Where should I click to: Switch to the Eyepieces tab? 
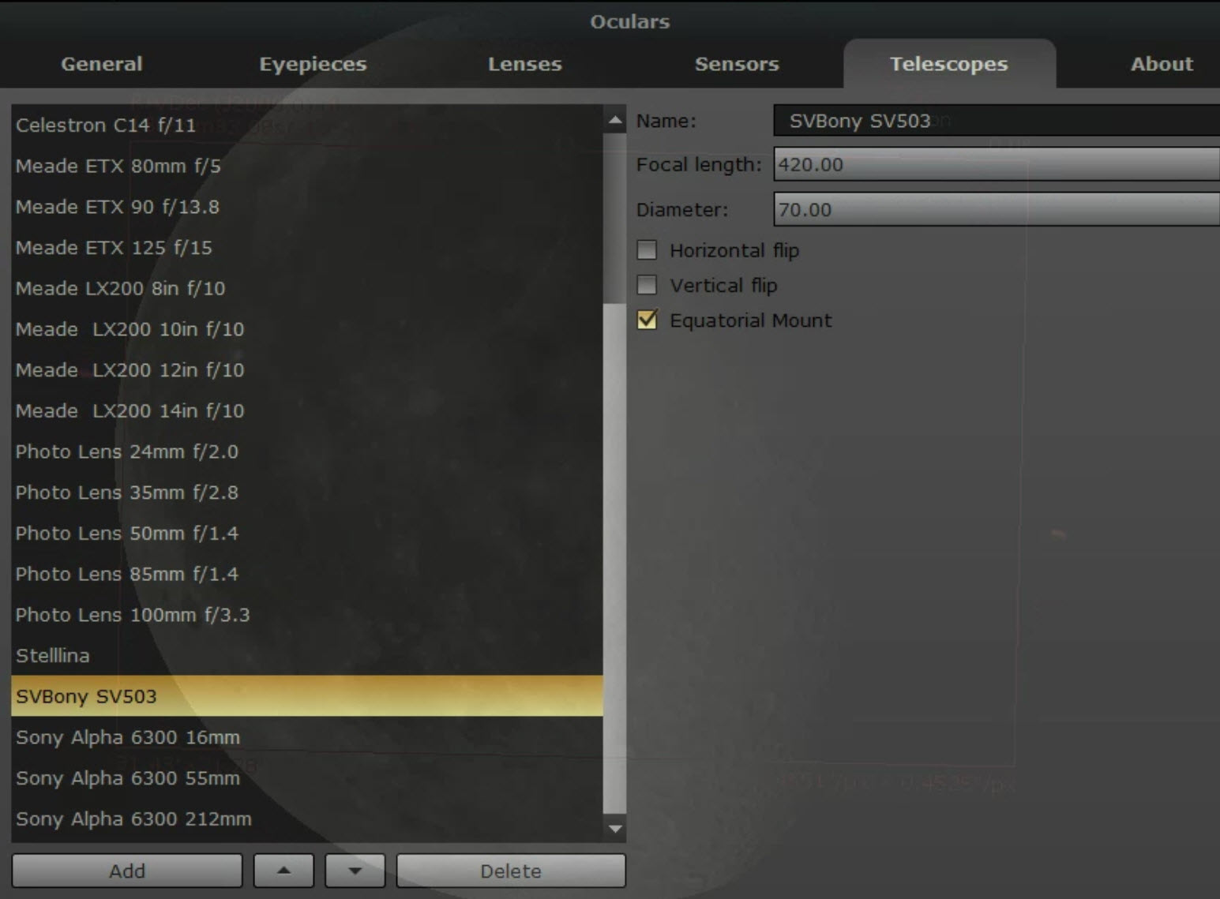[313, 64]
